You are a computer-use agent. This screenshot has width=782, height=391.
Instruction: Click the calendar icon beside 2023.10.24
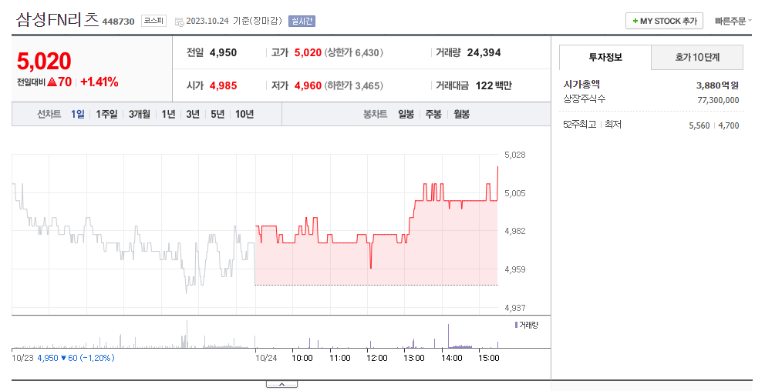coord(179,22)
